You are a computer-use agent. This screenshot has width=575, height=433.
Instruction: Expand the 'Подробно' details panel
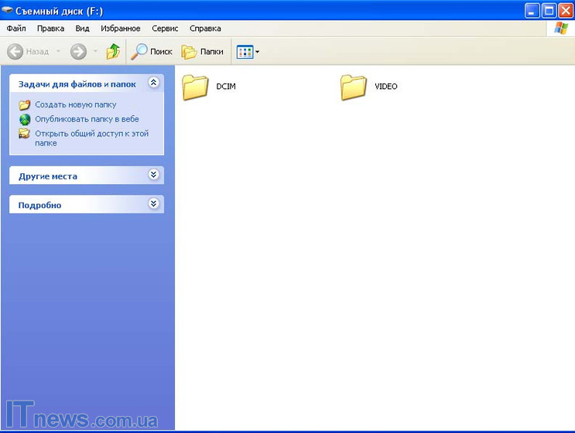pos(153,204)
